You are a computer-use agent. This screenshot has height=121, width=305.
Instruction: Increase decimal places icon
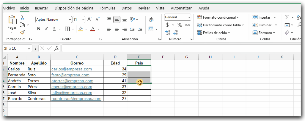pos(167,32)
